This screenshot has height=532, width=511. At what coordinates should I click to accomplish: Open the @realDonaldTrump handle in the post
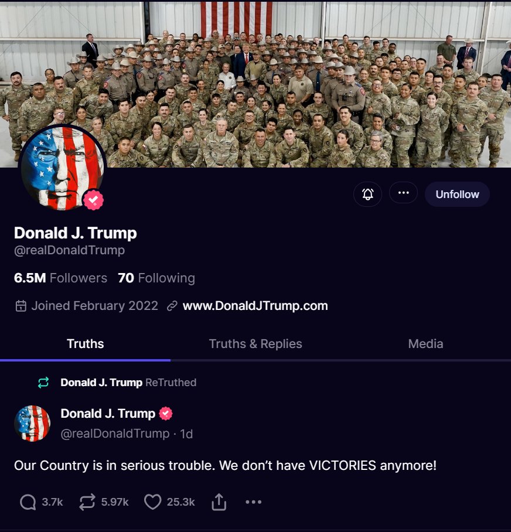(x=115, y=434)
